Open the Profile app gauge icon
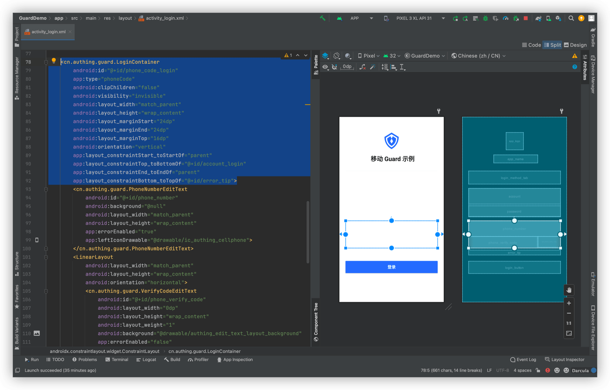610x390 pixels. [x=505, y=18]
